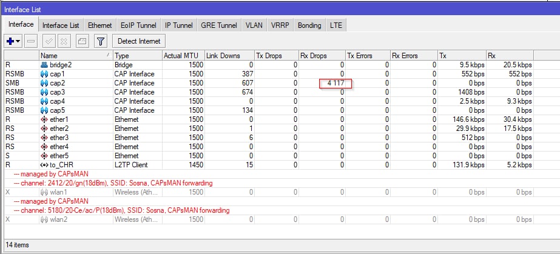Select the to_CHR L2TP client icon
Screen dimensions: 560x254
[x=44, y=165]
